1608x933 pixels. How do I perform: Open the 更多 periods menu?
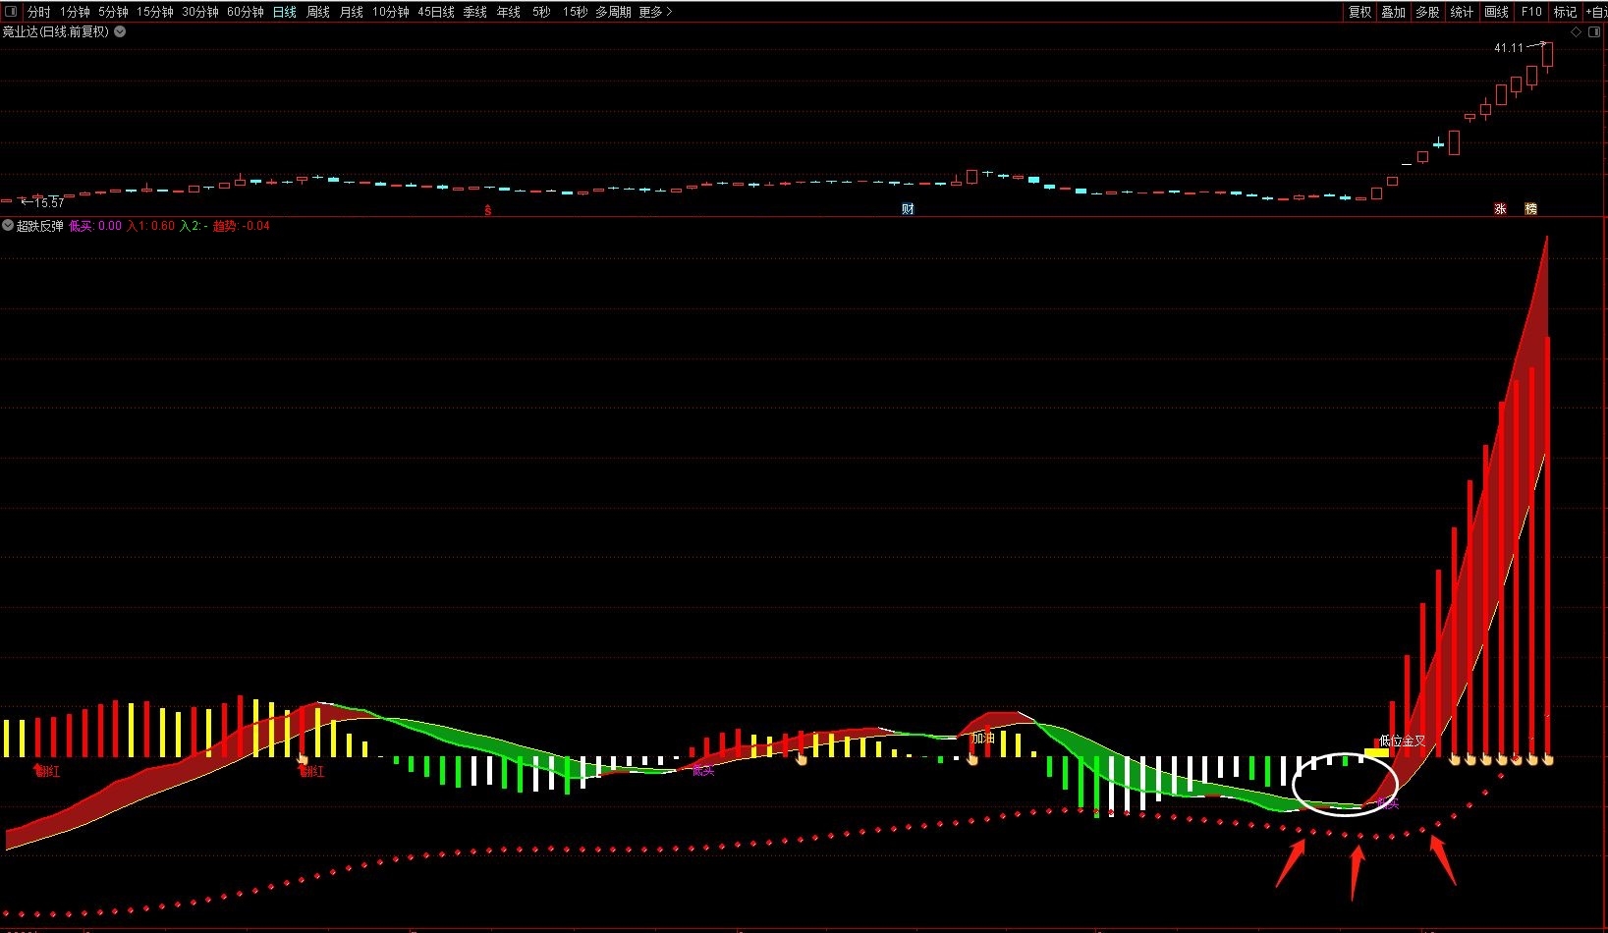coord(655,12)
